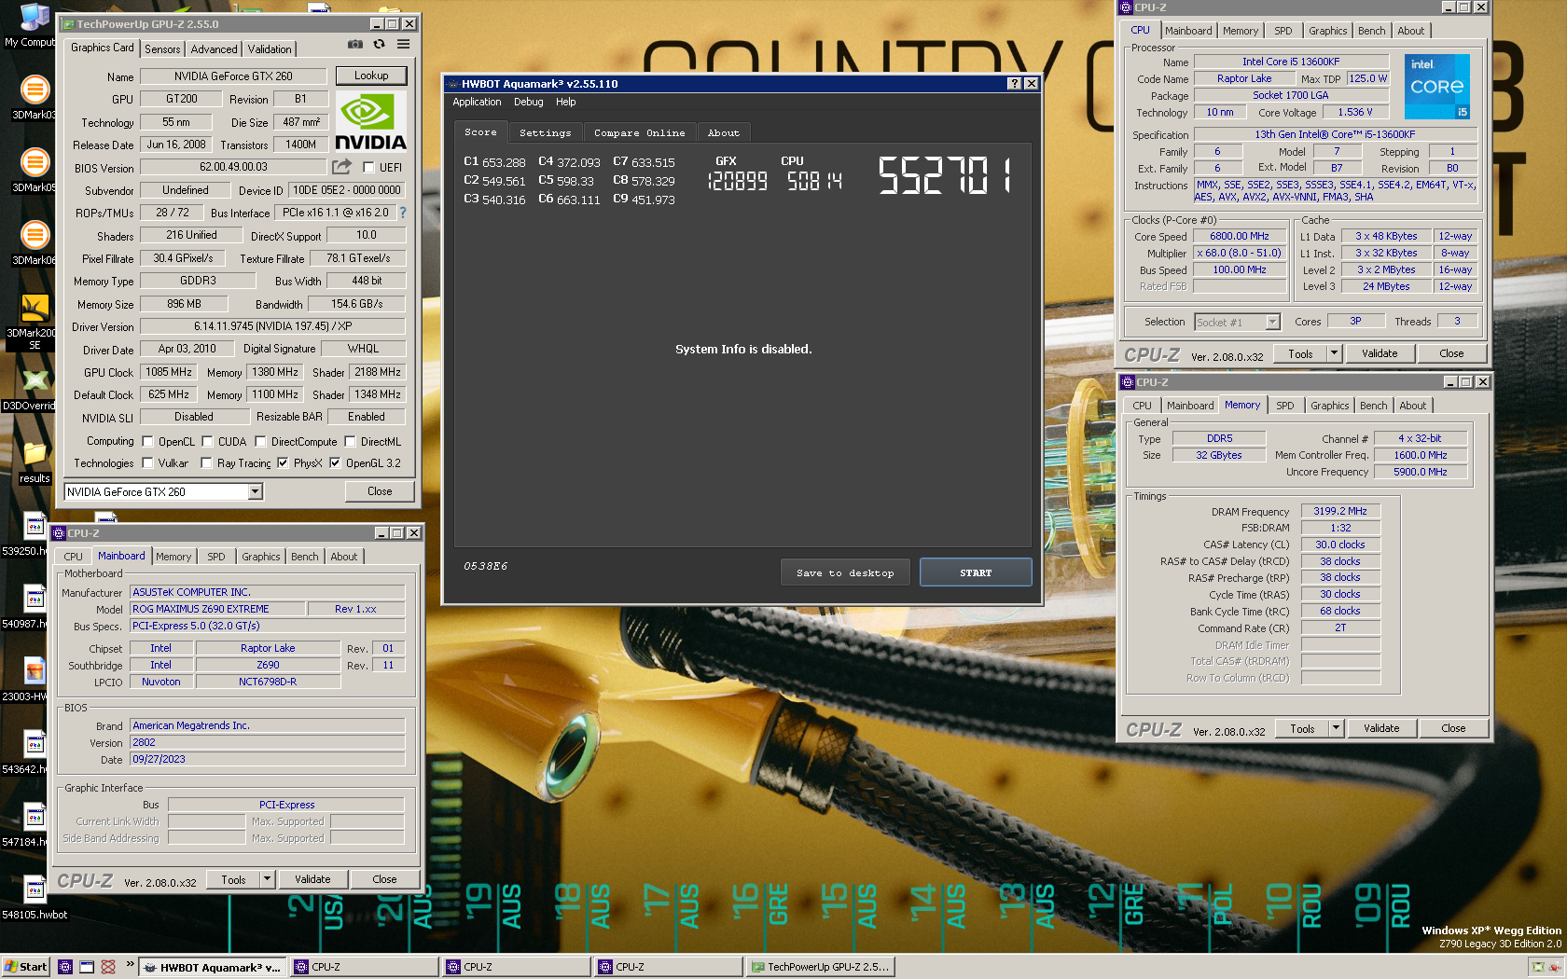The image size is (1567, 979).
Task: Toggle the DirectCompute checkbox
Action: pos(260,441)
